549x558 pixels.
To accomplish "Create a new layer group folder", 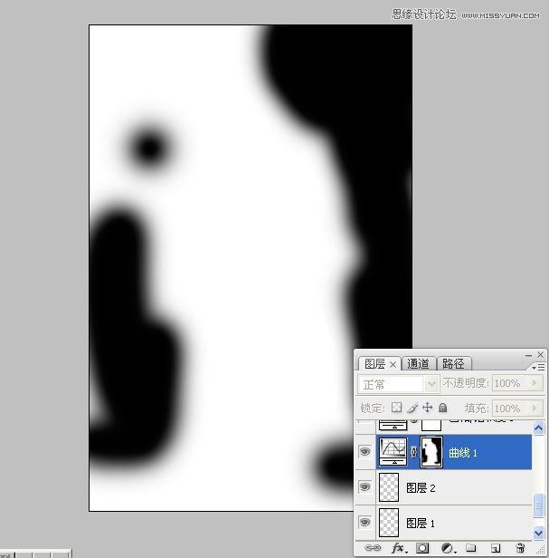I will (470, 548).
